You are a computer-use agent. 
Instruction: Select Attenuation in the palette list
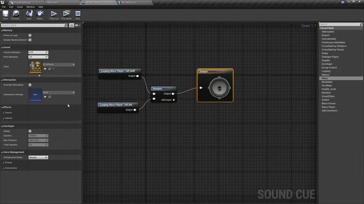(x=328, y=32)
